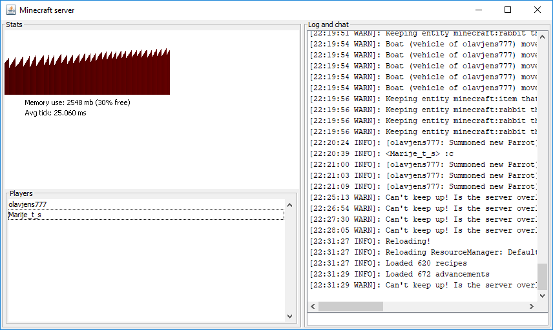Click the 22:31:29 Can't keep up warning
Screen dimensions: 553x330
[423, 285]
